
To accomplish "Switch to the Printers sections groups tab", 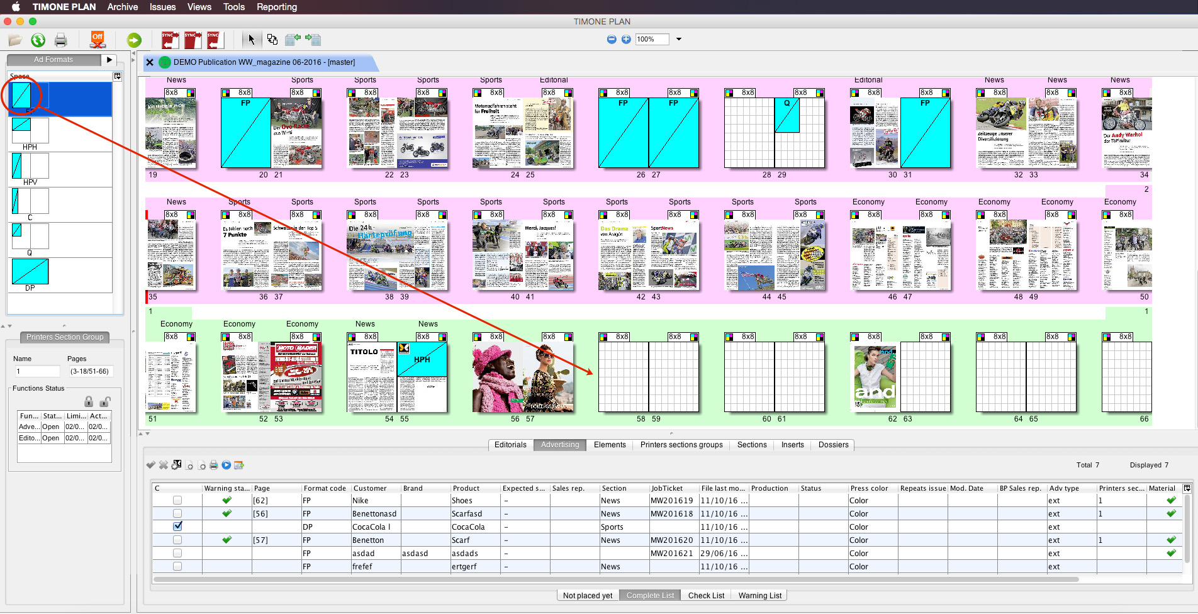I will (x=681, y=445).
